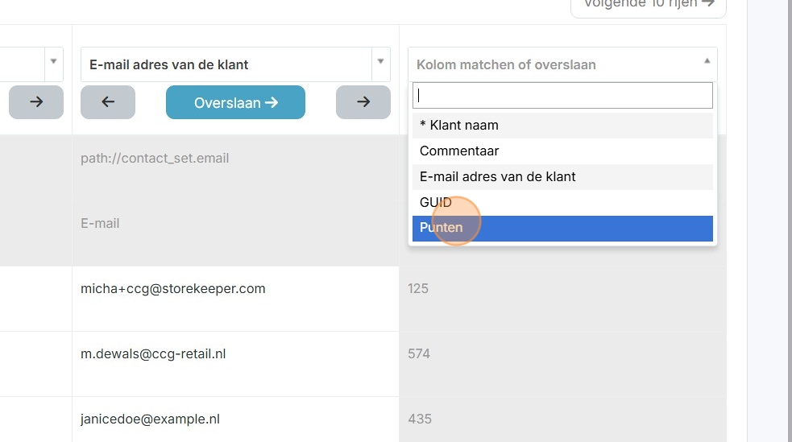The width and height of the screenshot is (792, 442).
Task: Expand the leftmost column's dropdown arrow
Action: [x=54, y=62]
